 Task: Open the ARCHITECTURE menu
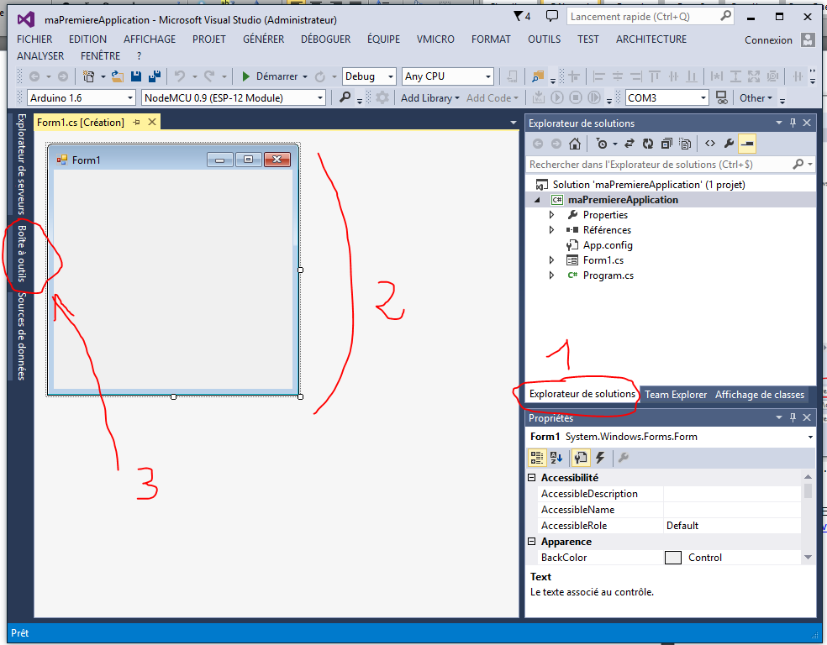click(651, 39)
